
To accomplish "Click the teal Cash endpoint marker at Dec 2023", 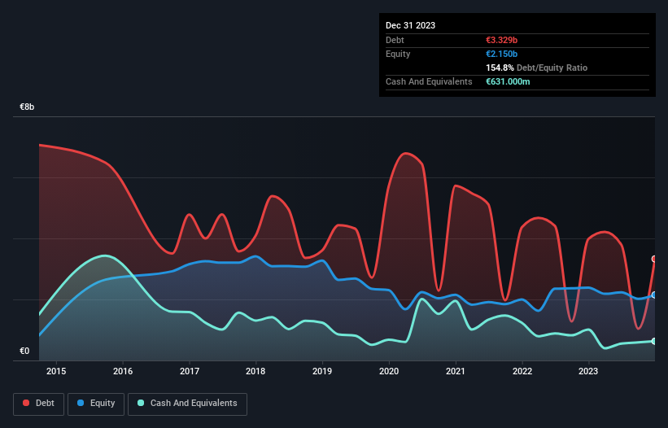I will coord(654,341).
